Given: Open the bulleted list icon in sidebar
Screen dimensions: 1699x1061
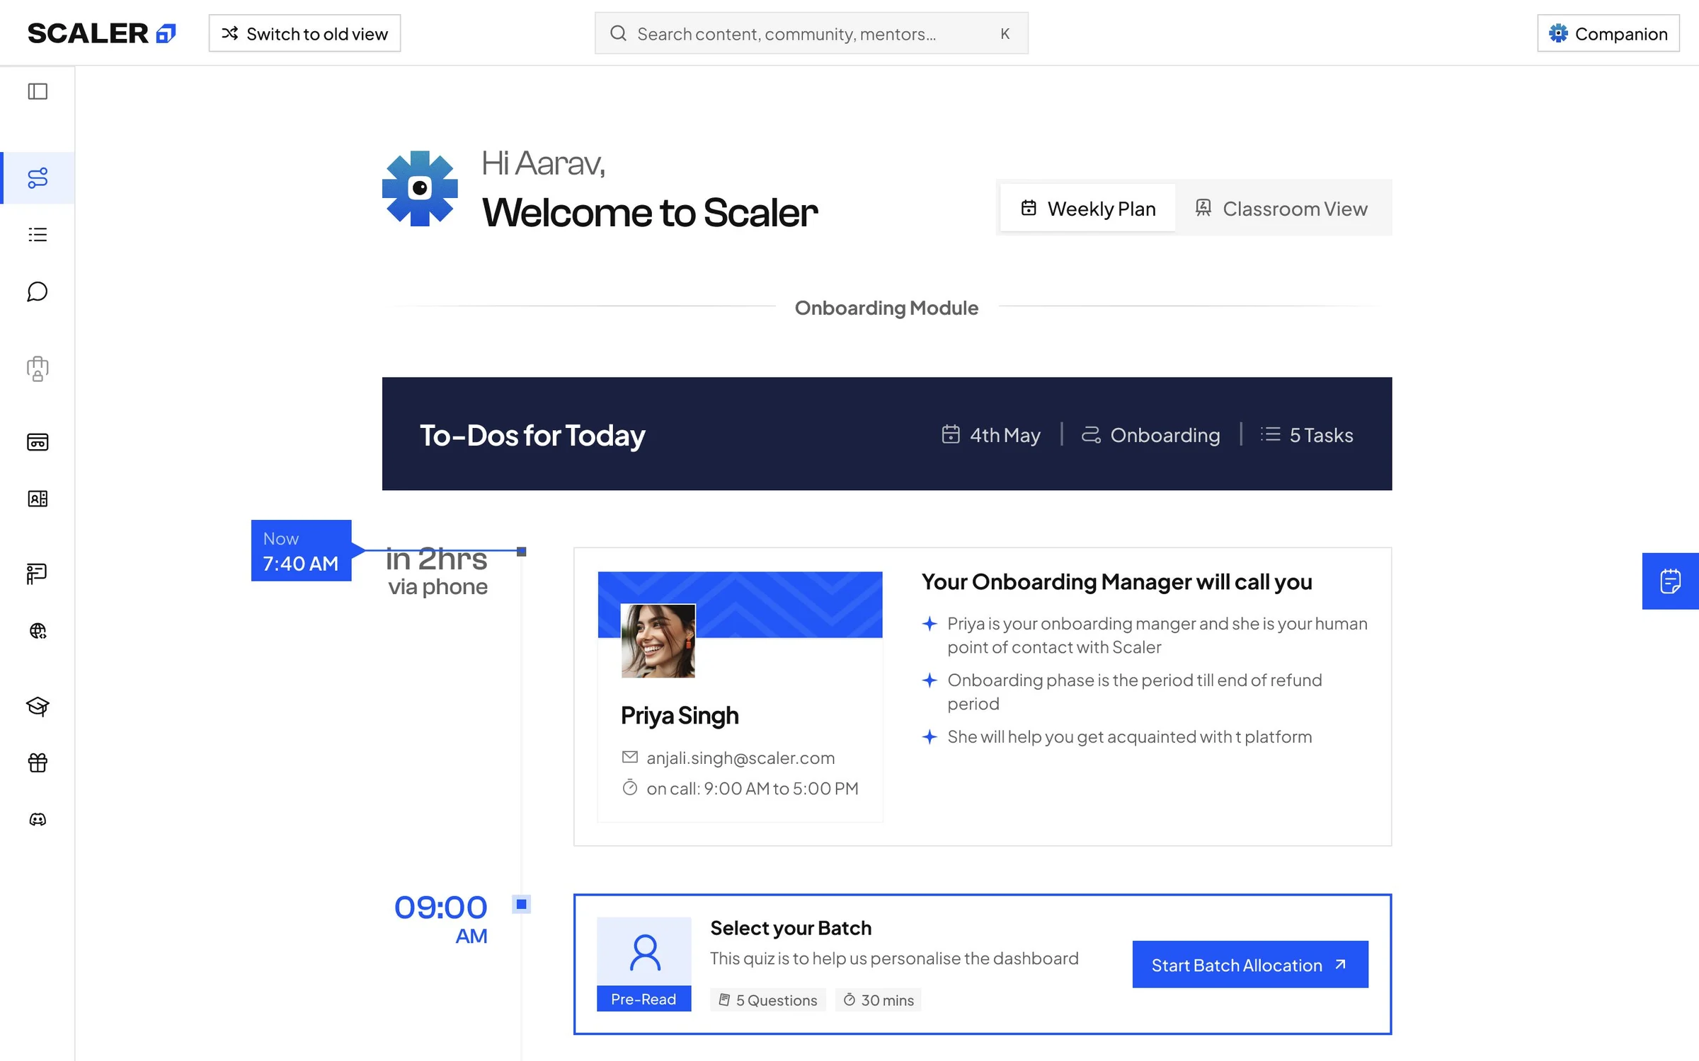Looking at the screenshot, I should tap(38, 235).
